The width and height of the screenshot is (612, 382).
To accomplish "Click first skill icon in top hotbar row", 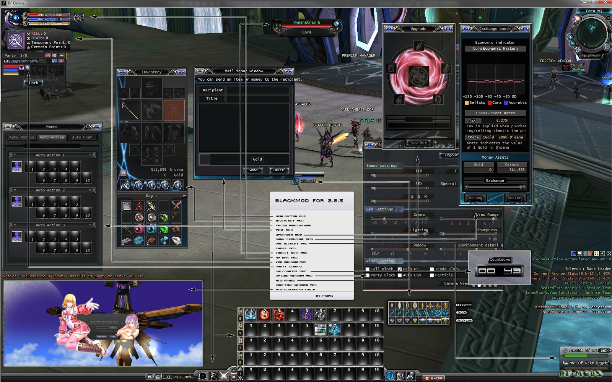I will click(251, 314).
